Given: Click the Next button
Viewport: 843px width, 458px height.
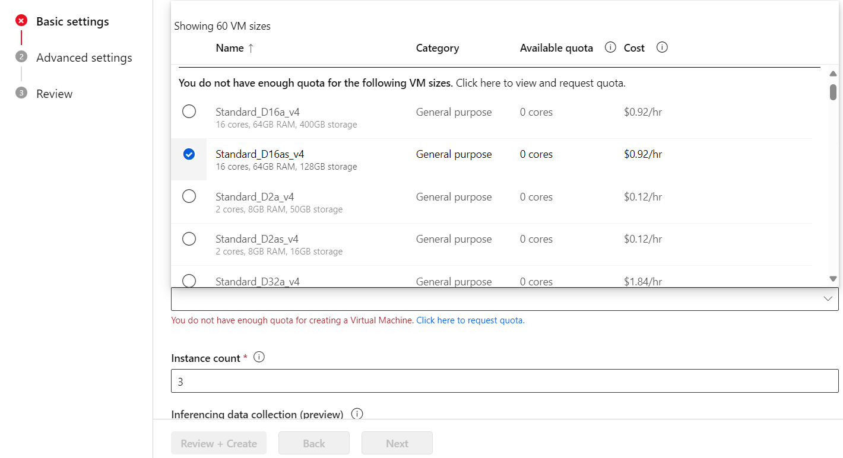Looking at the screenshot, I should [x=397, y=443].
